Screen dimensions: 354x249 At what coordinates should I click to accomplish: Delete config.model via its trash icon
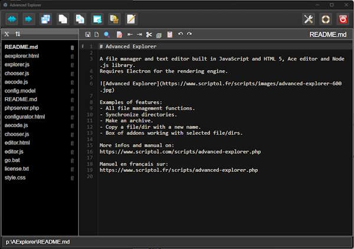72,91
